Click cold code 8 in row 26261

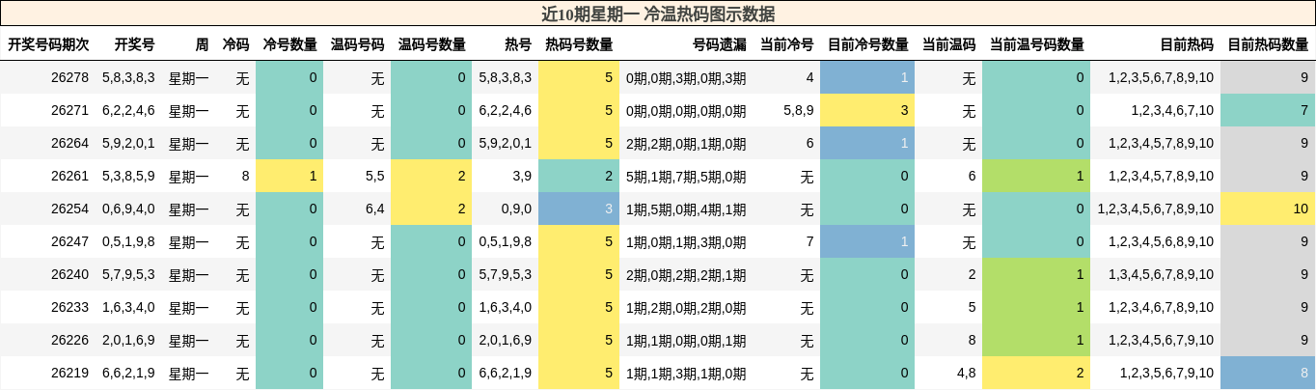[x=245, y=176]
